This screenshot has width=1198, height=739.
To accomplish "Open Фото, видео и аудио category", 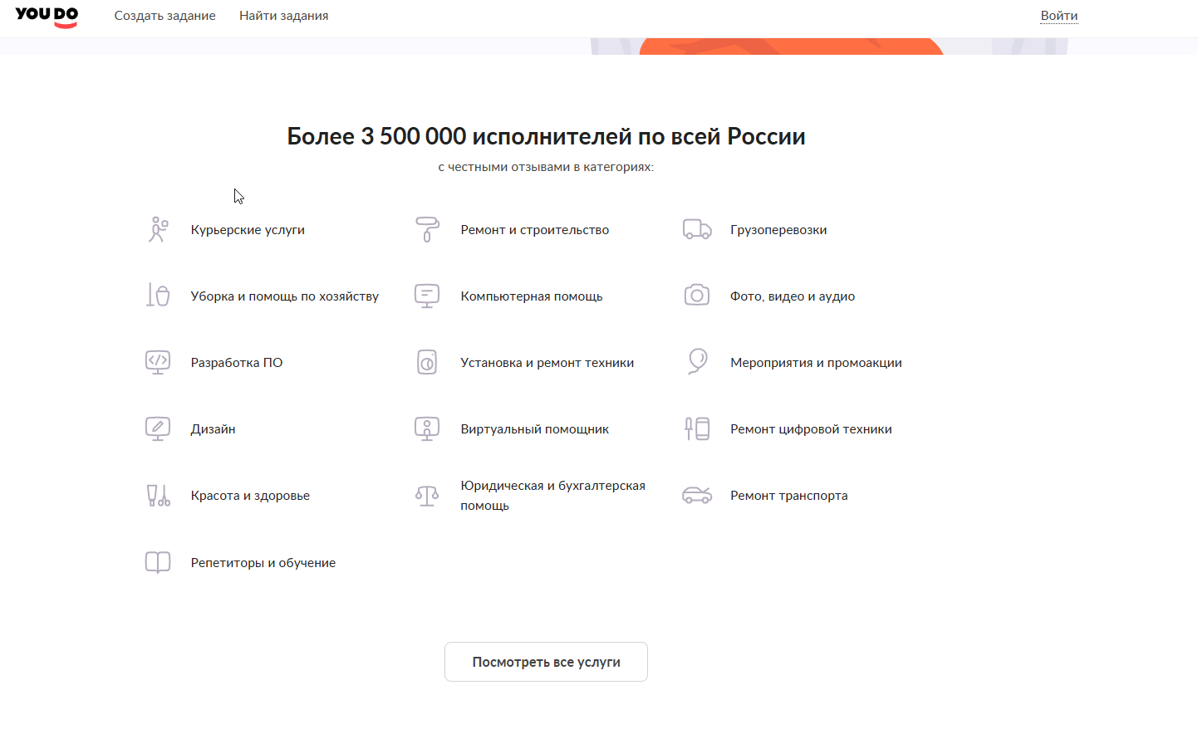I will pos(792,296).
